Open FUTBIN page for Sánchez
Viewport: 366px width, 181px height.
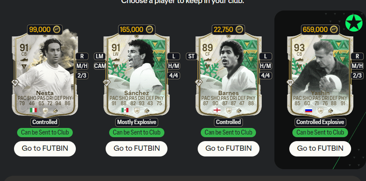tap(137, 148)
